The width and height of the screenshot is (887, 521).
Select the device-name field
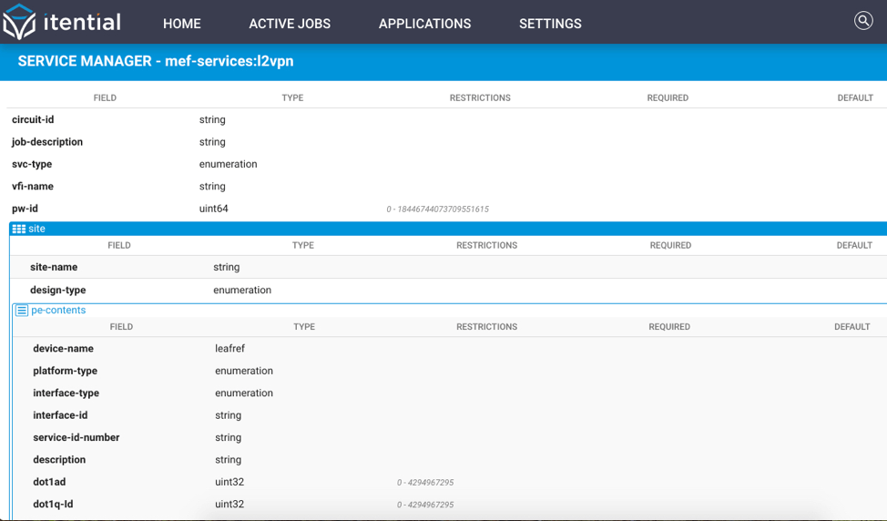coord(64,349)
